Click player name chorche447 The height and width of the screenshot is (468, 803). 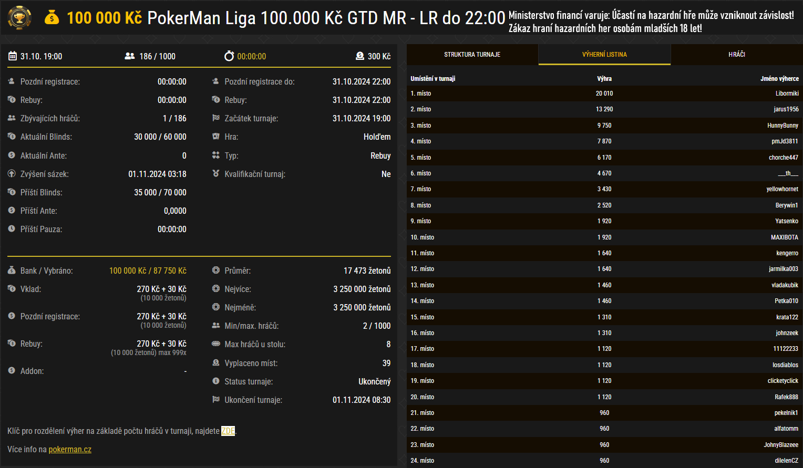pos(784,158)
